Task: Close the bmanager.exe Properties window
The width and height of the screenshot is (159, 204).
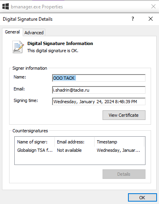Action: pos(153,6)
